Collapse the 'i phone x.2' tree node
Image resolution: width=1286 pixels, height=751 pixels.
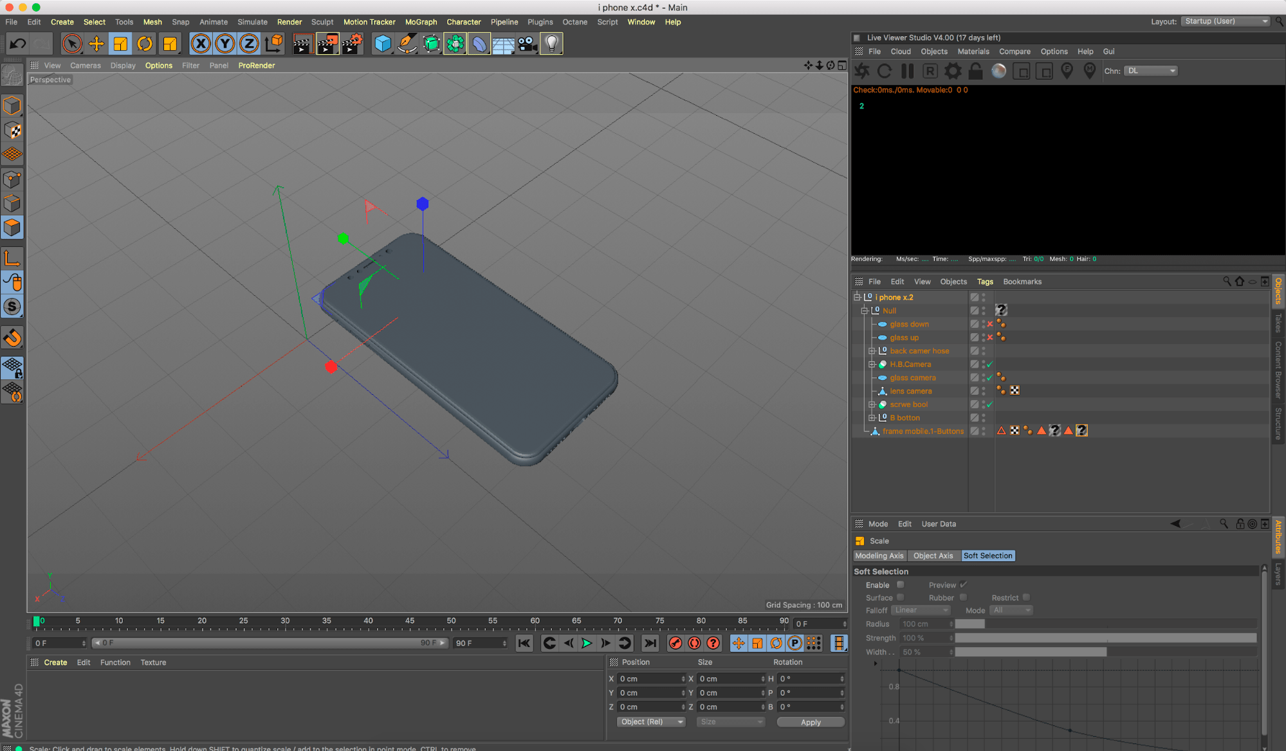pos(857,297)
